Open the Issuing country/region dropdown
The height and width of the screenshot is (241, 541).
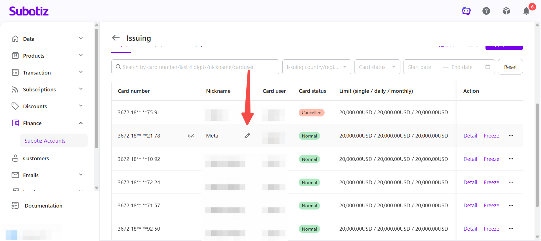pos(317,67)
